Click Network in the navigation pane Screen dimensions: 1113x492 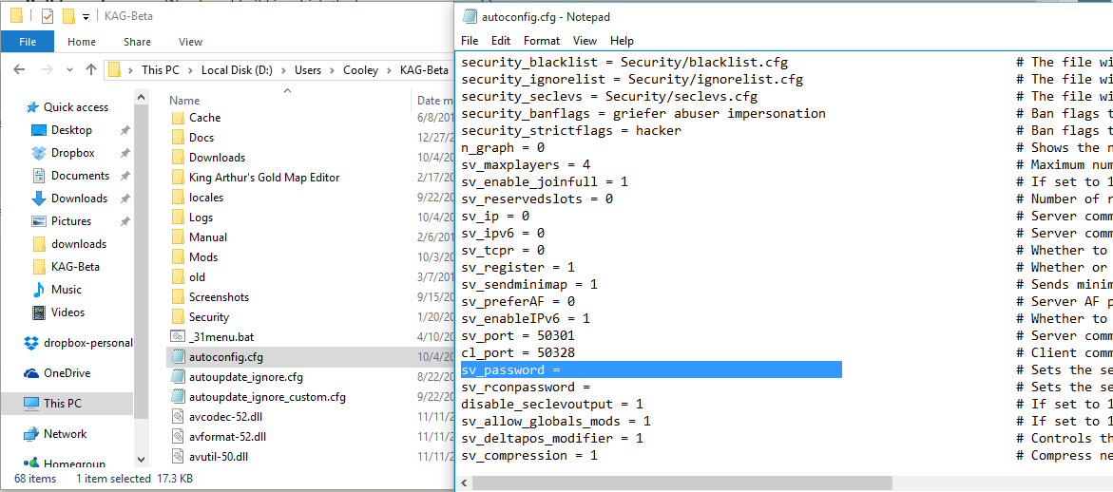[65, 434]
